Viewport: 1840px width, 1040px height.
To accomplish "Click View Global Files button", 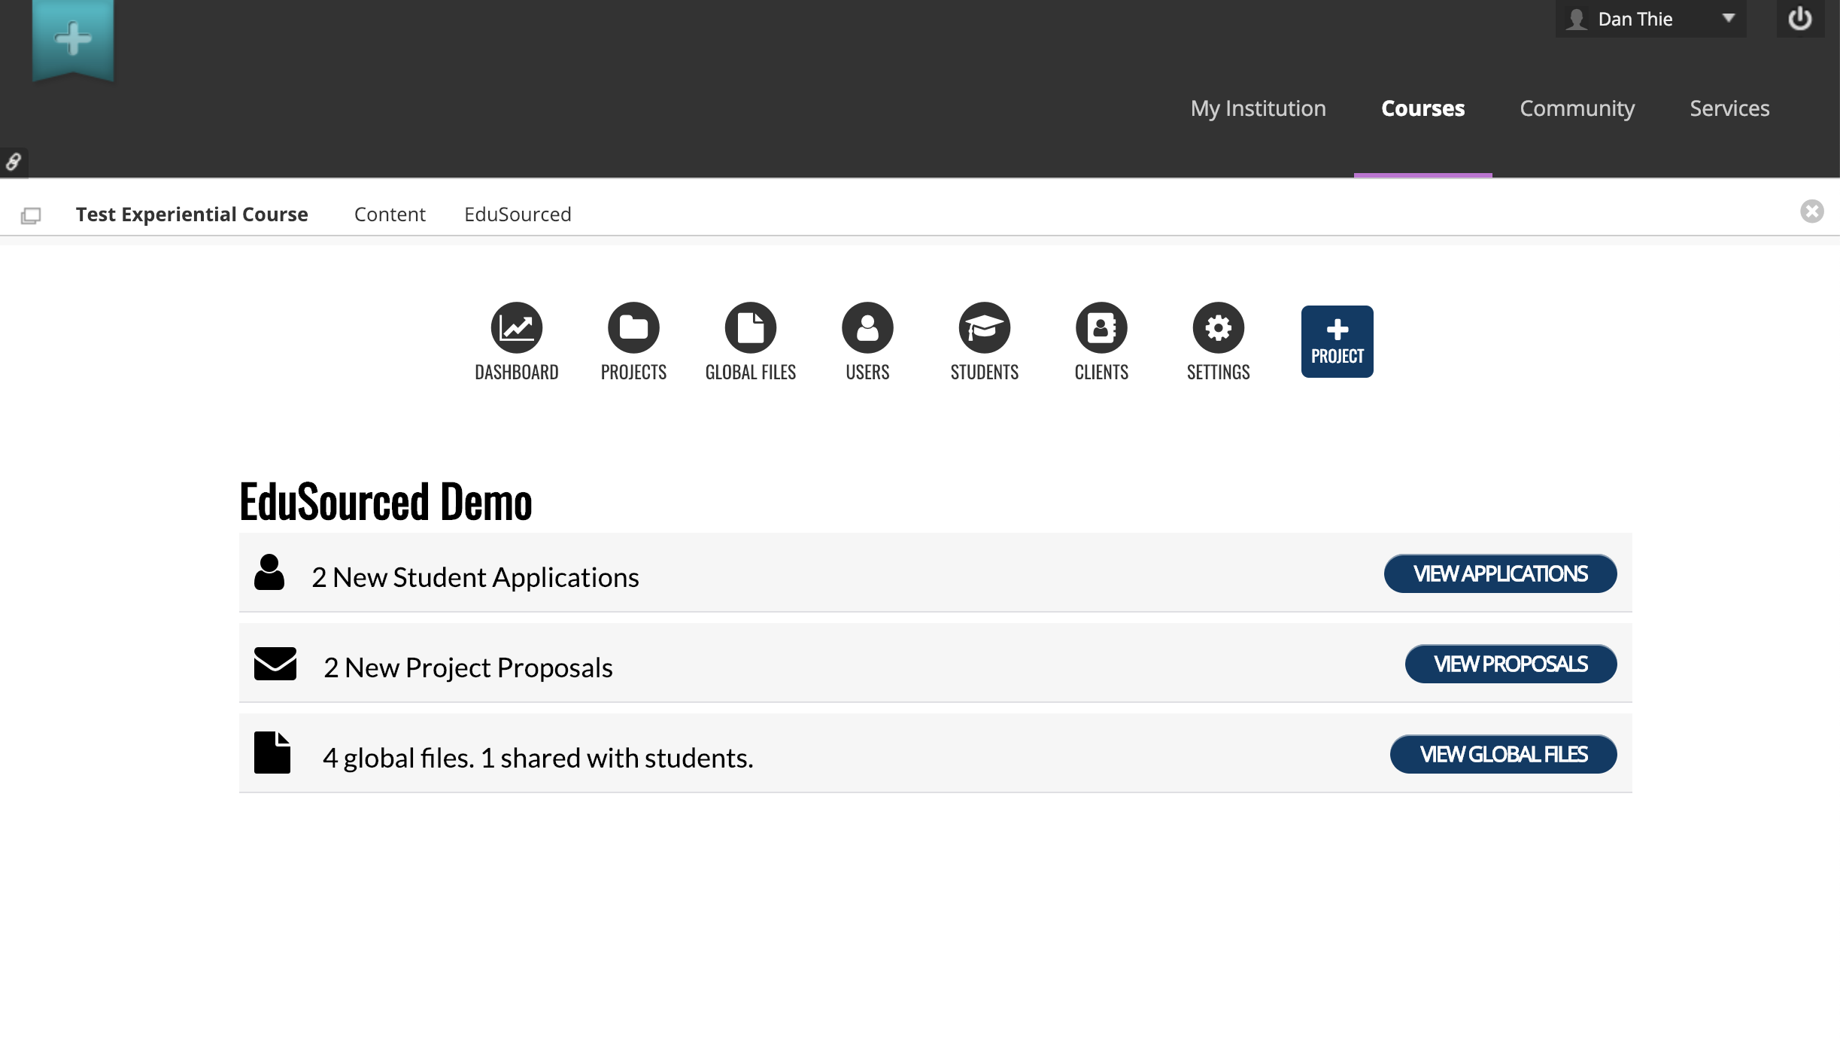I will [1503, 754].
